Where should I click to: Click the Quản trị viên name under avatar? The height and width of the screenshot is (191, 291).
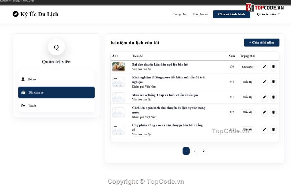coord(56,62)
